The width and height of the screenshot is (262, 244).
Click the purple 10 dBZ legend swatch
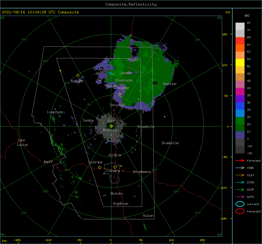(x=240, y=135)
